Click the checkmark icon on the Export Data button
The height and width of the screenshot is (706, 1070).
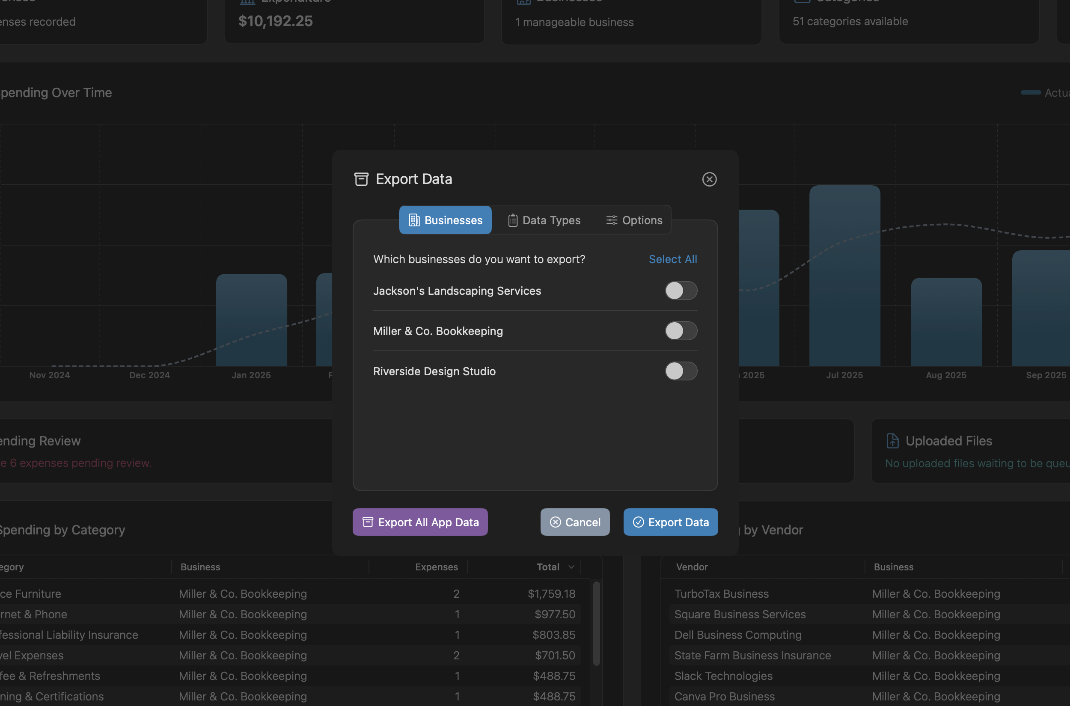pyautogui.click(x=638, y=522)
